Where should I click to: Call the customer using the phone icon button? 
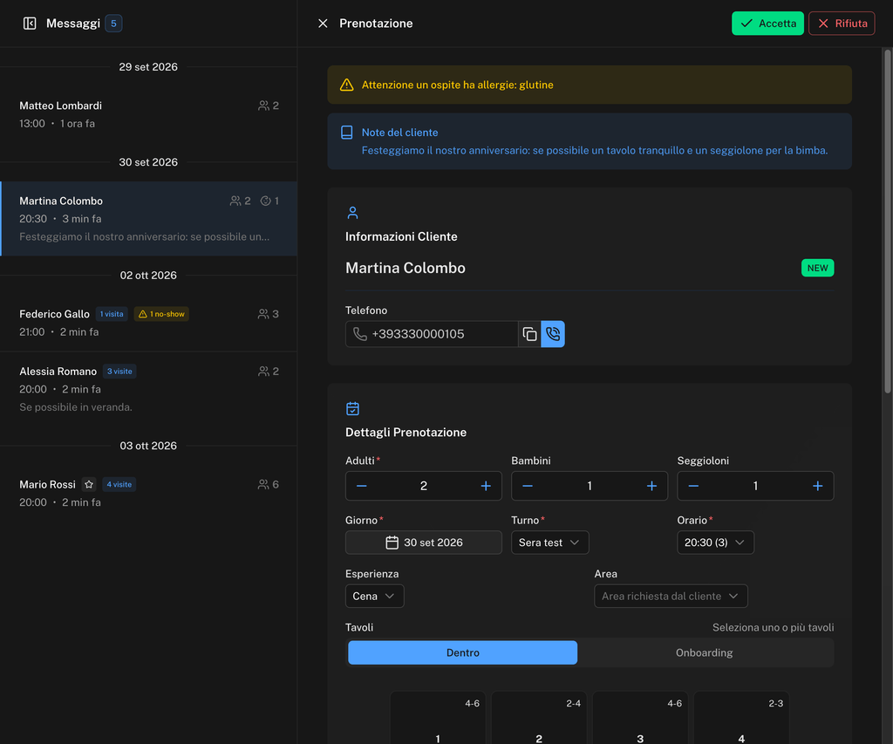553,334
